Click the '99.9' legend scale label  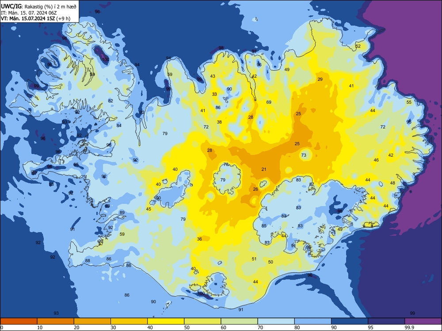409,327
